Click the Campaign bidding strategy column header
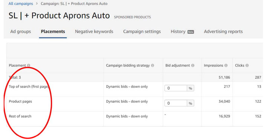The image size is (264, 140). (x=128, y=65)
